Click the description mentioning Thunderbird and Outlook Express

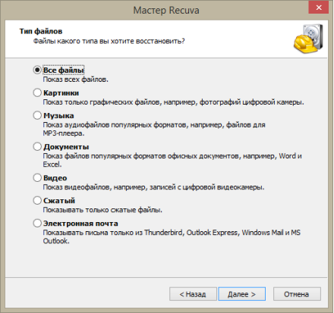(172, 236)
